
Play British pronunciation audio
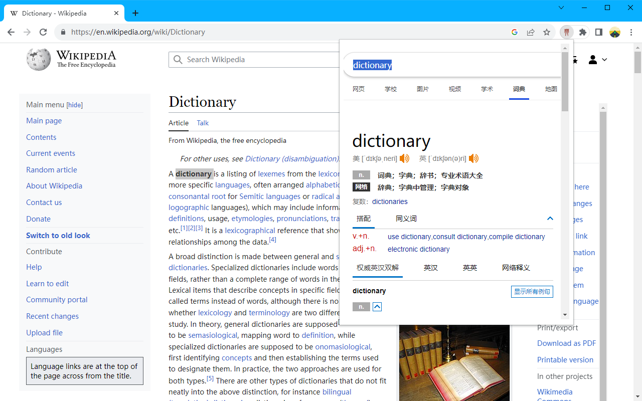tap(473, 158)
